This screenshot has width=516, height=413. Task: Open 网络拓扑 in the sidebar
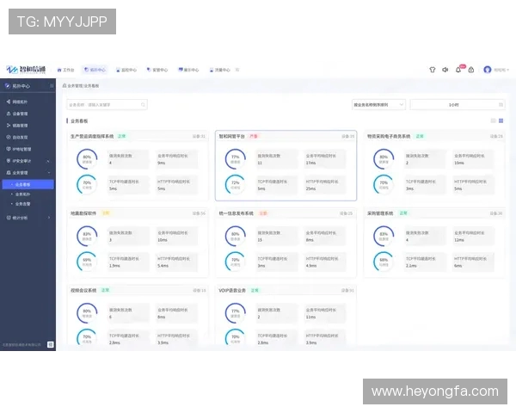click(21, 102)
